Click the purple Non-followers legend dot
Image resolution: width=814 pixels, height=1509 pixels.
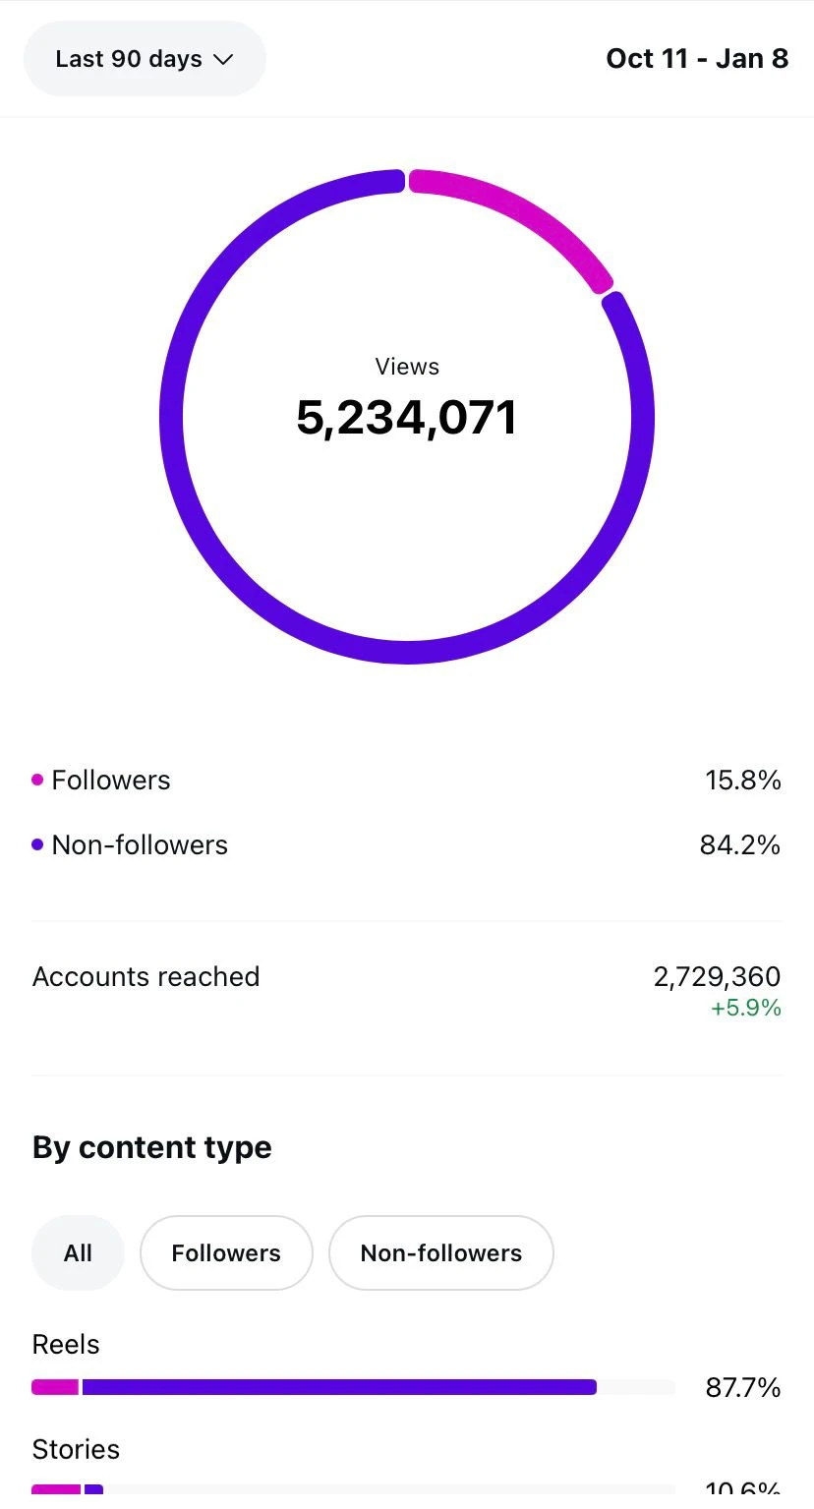point(36,843)
